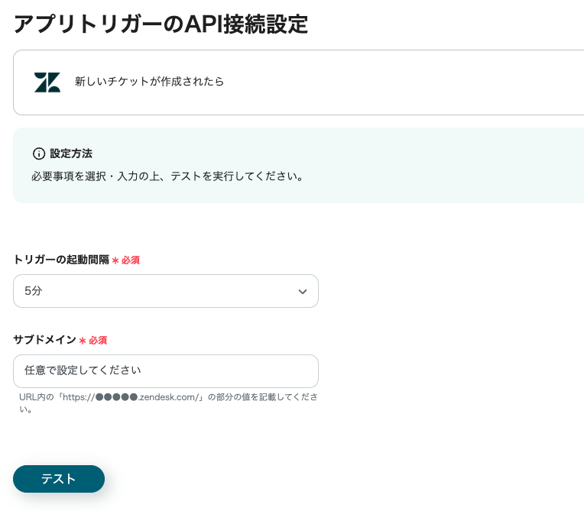Click the 設定方法 label

[x=71, y=154]
